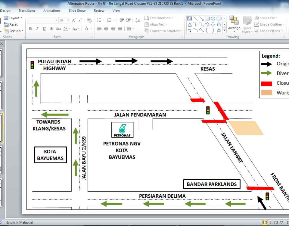The height and width of the screenshot is (226, 289).
Task: Toggle Underline text formatting
Action: pyautogui.click(x=44, y=29)
